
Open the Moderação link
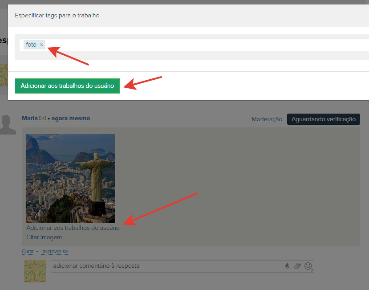pos(267,119)
